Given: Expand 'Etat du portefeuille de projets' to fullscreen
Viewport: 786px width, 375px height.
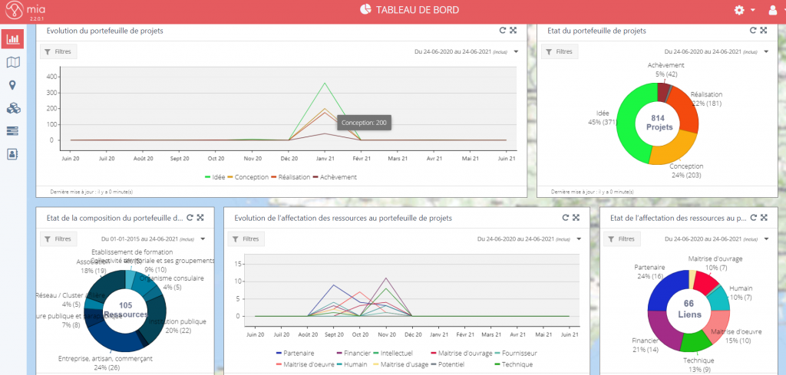Looking at the screenshot, I should click(x=764, y=31).
